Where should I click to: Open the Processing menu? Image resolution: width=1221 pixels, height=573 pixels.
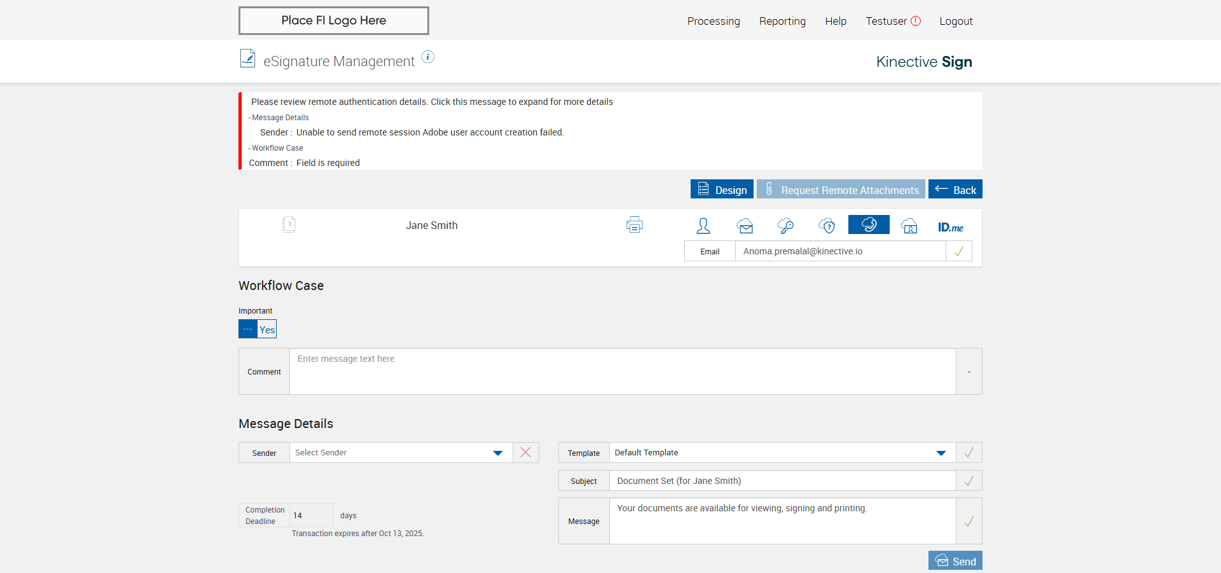(714, 21)
